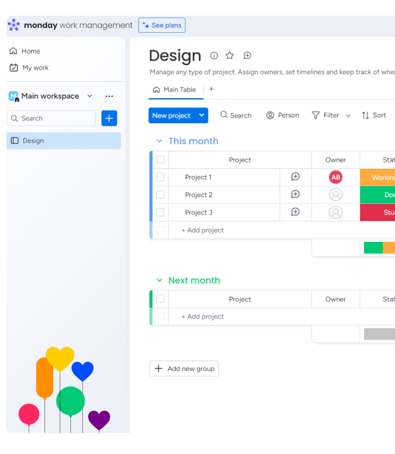Tick the Project 2 row checkbox

(160, 195)
